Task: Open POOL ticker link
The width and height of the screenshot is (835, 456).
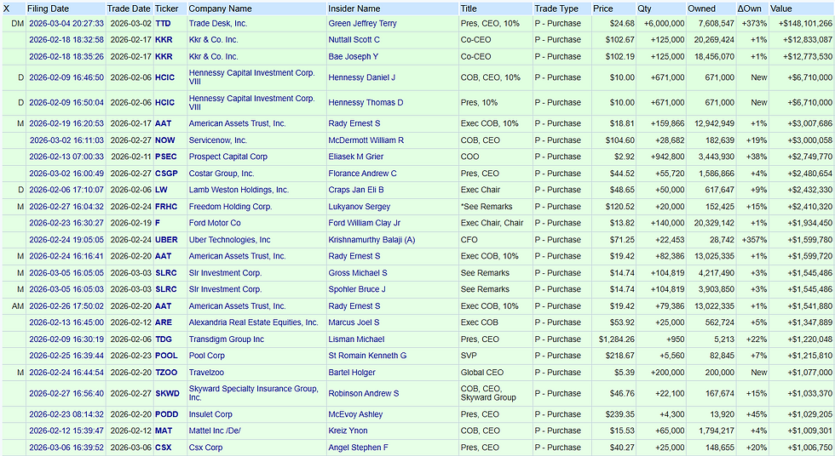Action: pos(166,356)
